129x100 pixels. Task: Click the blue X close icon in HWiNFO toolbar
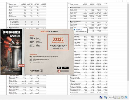126,97
